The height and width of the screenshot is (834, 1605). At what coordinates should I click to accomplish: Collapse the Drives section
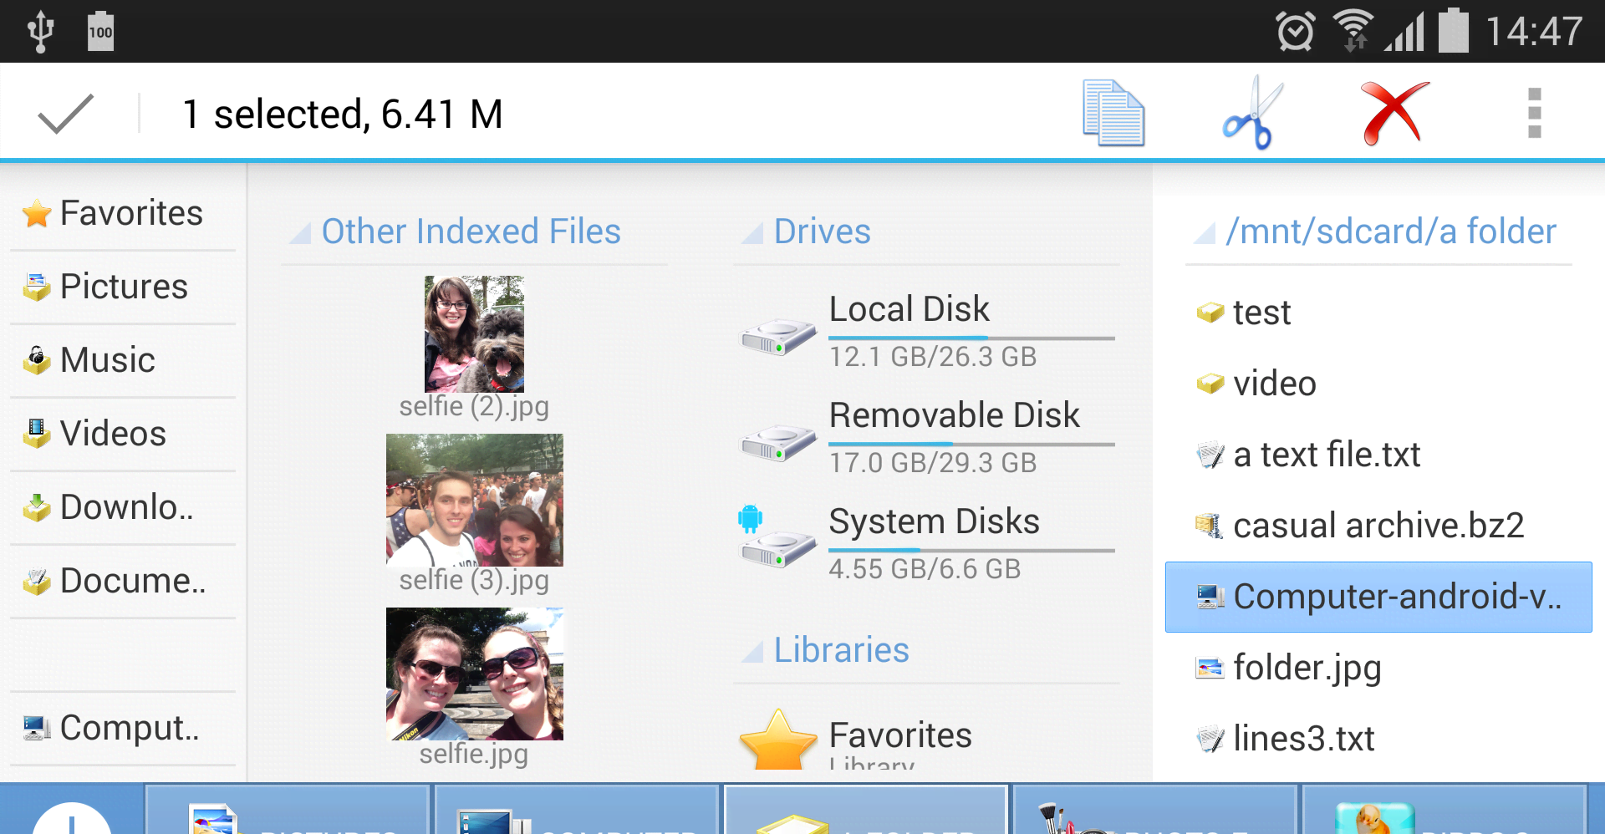pyautogui.click(x=752, y=232)
